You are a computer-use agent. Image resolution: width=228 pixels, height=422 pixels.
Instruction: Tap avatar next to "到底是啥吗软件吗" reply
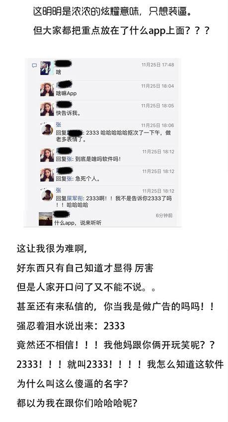pos(47,155)
